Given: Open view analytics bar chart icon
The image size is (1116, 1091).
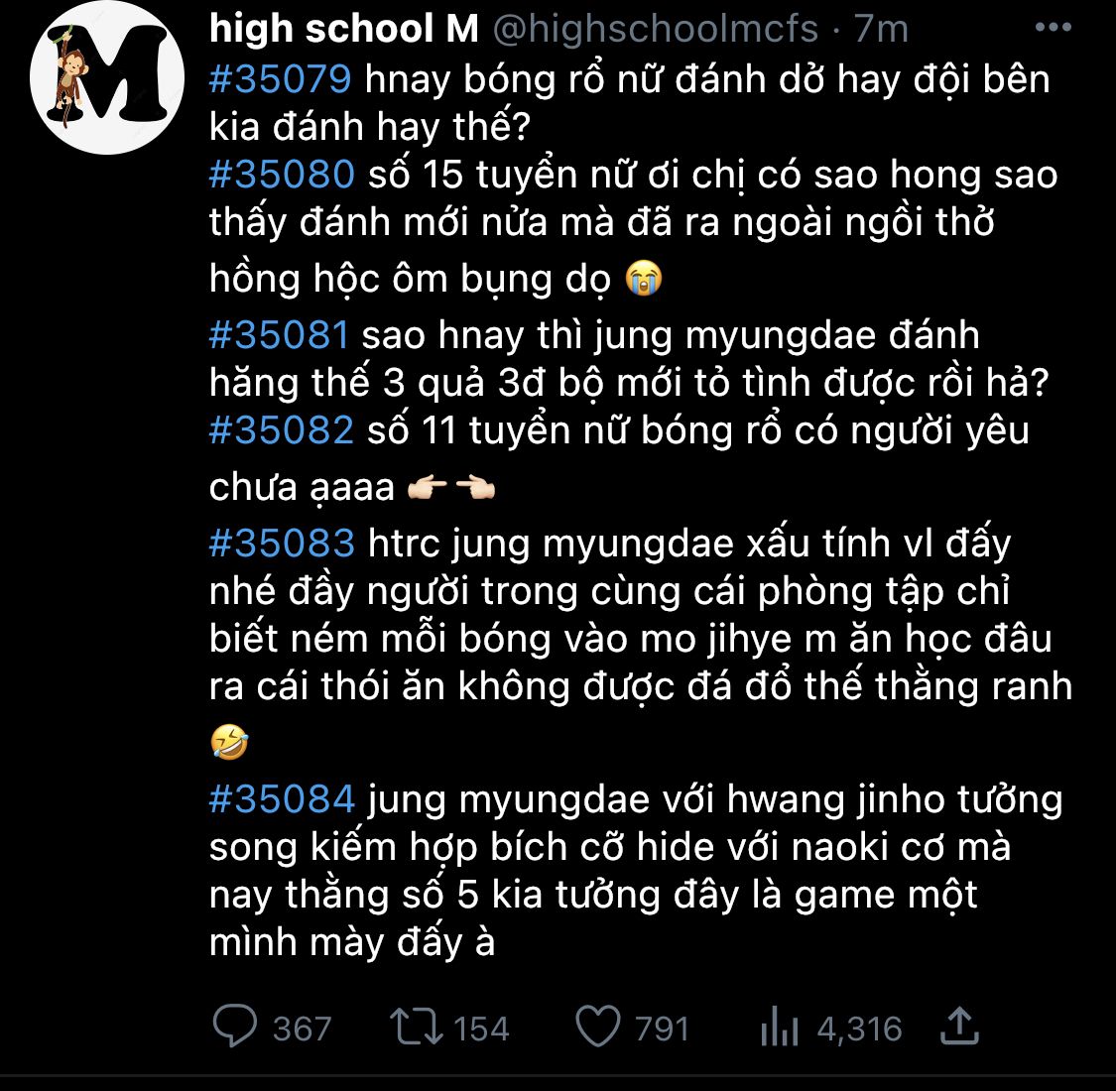Looking at the screenshot, I should tap(780, 1028).
